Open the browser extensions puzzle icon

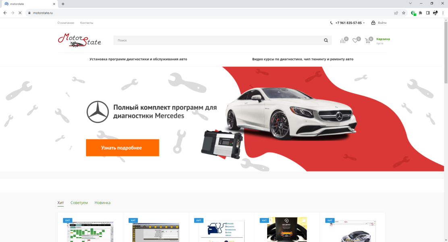click(421, 13)
